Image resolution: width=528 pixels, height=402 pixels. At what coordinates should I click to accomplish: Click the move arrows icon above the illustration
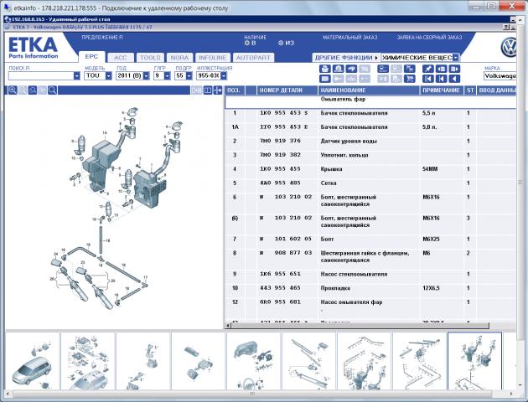tap(218, 90)
